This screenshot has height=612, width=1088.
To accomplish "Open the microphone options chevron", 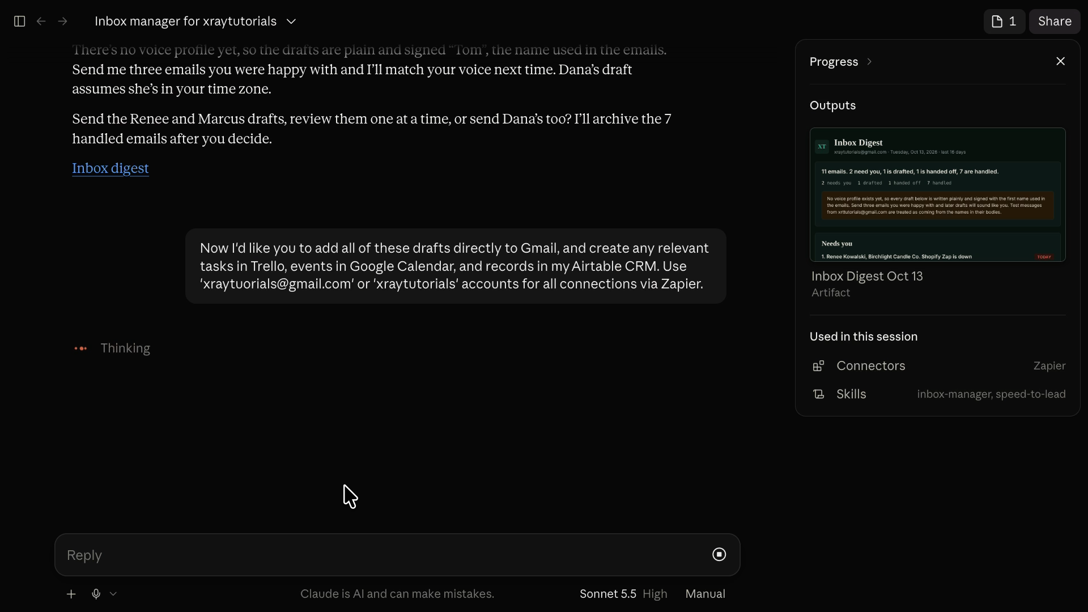I will tap(113, 594).
